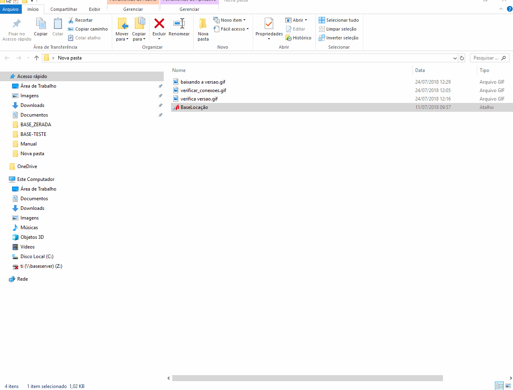Expand the address bar history dropdown
Screen dimensions: 513x390
pyautogui.click(x=455, y=58)
